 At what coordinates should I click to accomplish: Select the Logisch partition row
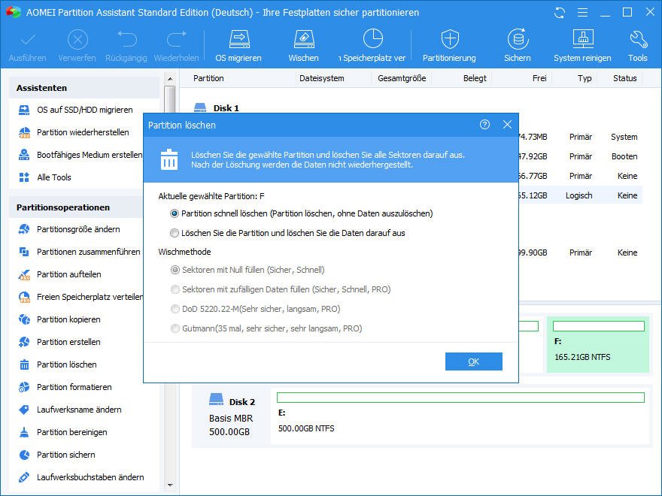[x=581, y=195]
